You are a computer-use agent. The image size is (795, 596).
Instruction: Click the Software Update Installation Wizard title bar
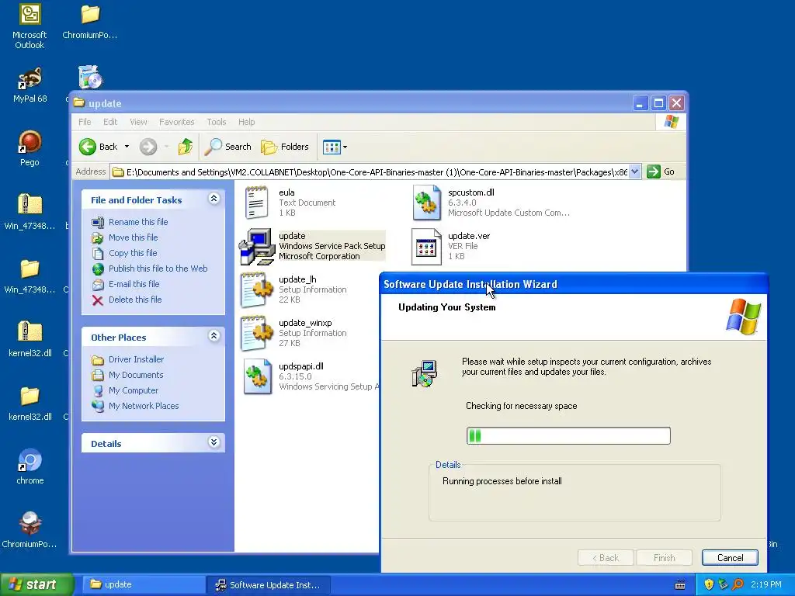(x=574, y=284)
